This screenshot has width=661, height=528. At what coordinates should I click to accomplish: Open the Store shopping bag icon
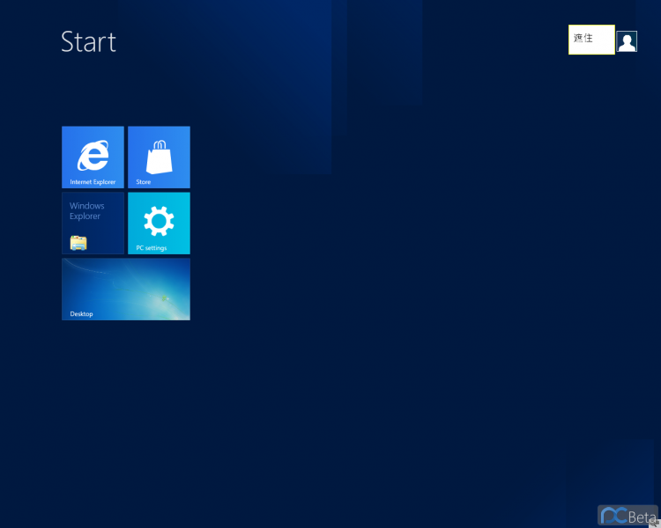pyautogui.click(x=159, y=157)
